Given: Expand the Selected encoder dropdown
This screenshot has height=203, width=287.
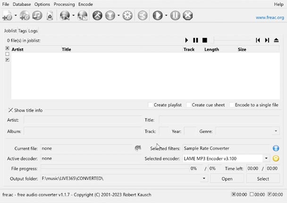Looking at the screenshot, I should coord(267,159).
